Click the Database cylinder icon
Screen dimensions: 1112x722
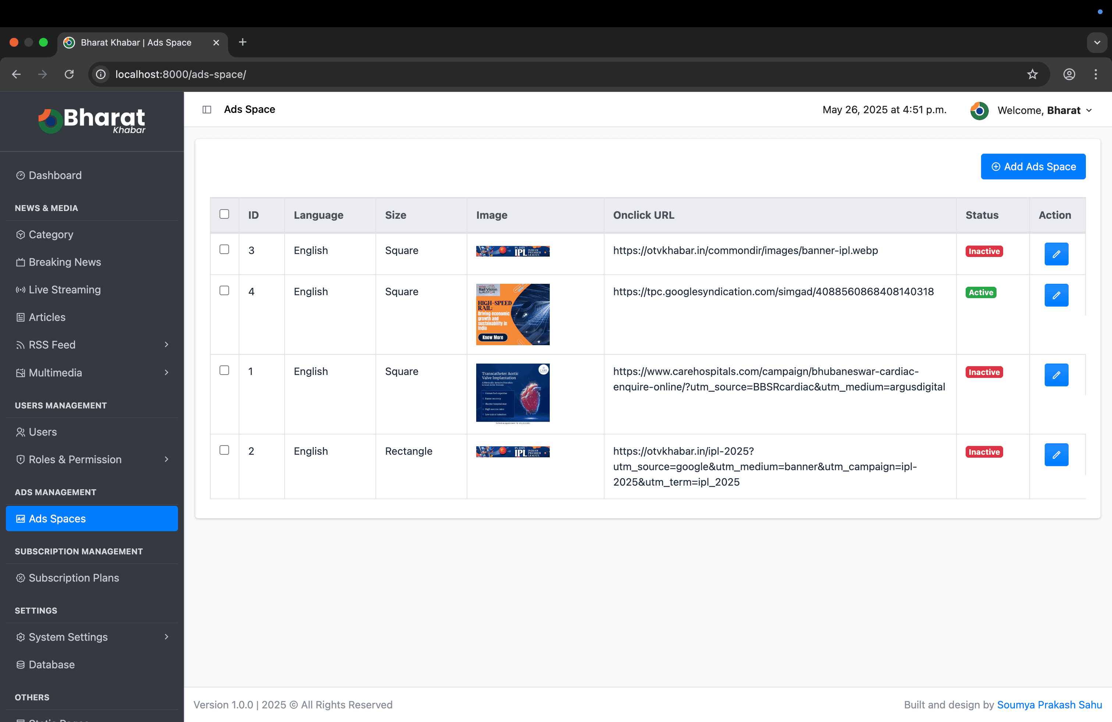coord(20,665)
